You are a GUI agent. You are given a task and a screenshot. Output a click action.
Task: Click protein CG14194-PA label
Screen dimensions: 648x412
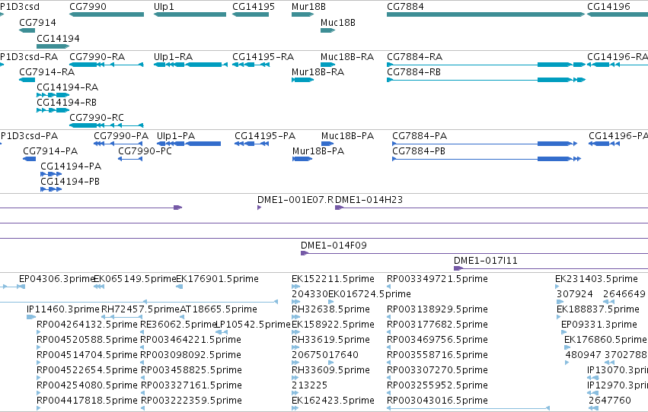click(71, 166)
